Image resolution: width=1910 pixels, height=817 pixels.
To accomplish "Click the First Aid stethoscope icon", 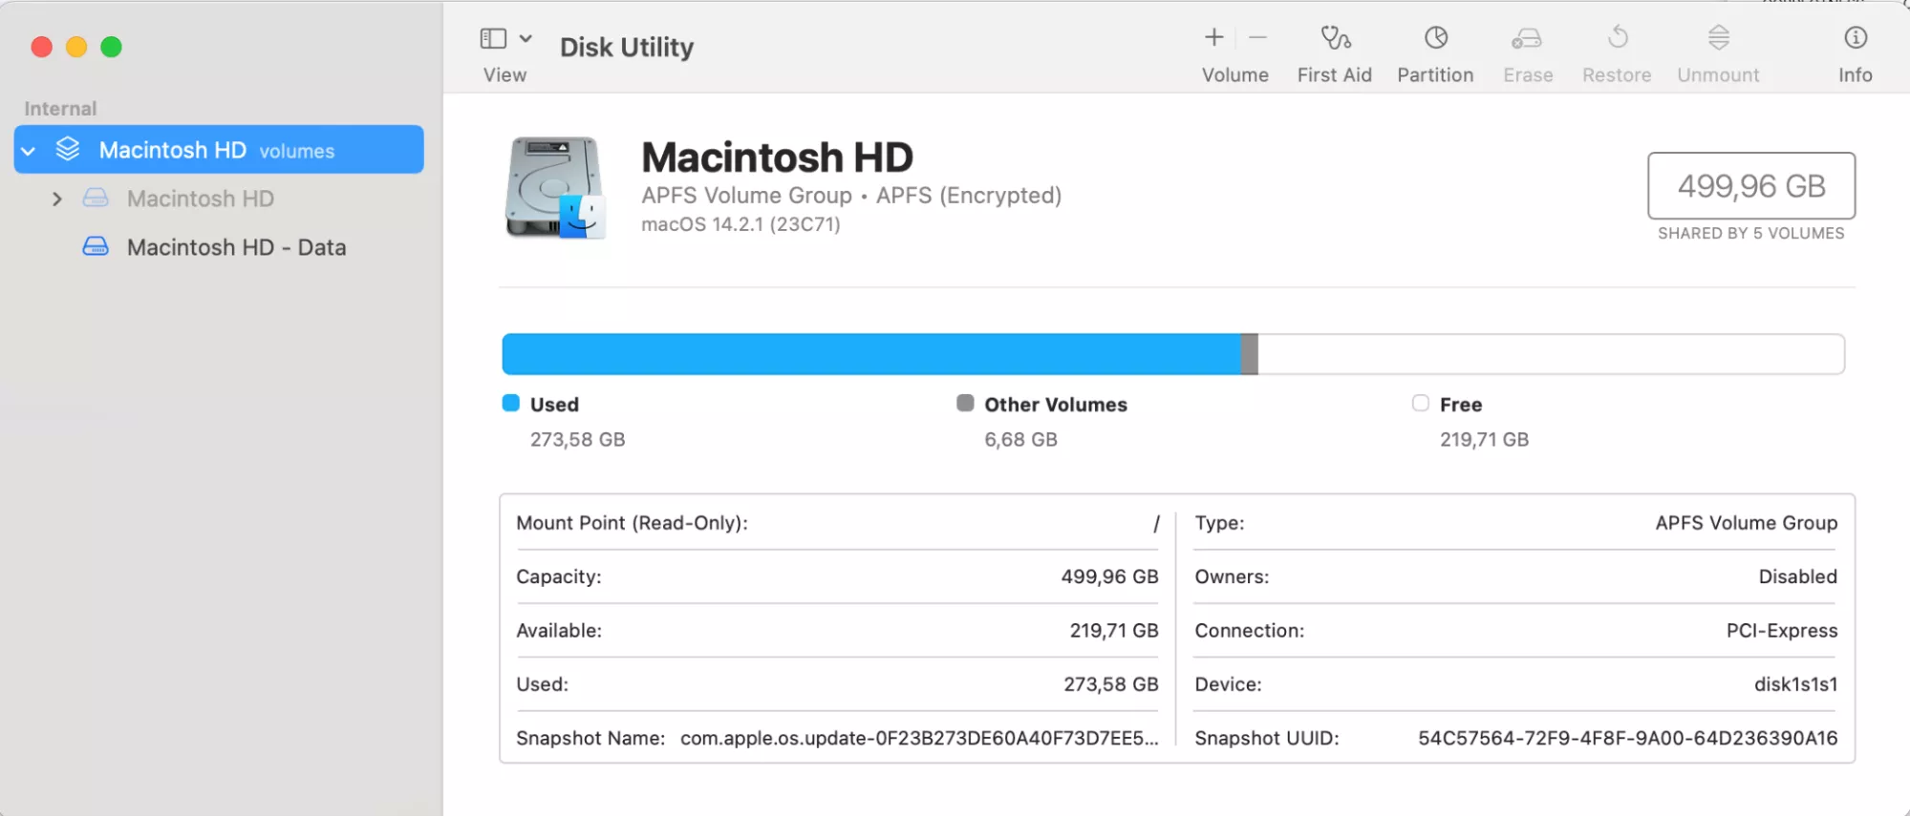I will [1335, 38].
